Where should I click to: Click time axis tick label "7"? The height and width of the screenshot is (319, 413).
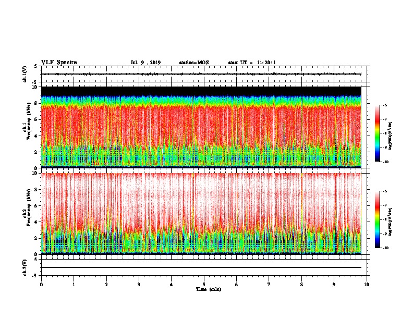coord(269,285)
